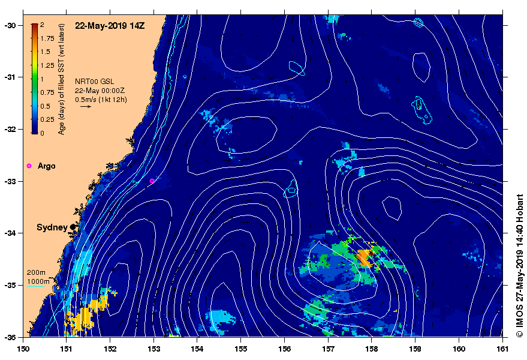Click the colorbar value '1.5'
Screen dimensions: 527x360
click(46, 52)
